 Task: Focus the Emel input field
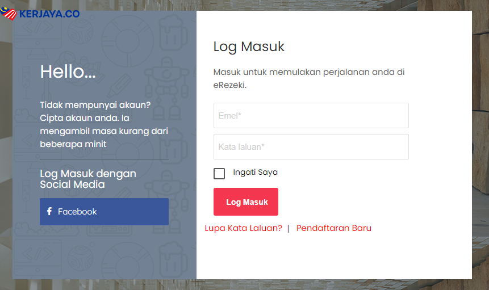[x=311, y=116]
